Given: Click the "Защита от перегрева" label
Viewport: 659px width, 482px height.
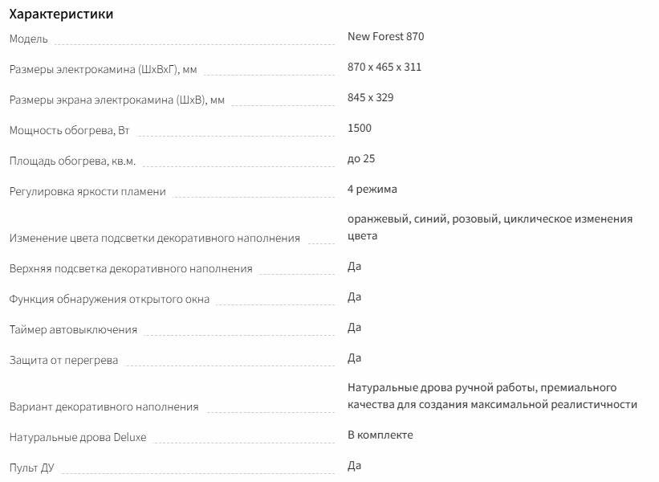Looking at the screenshot, I should coord(63,360).
